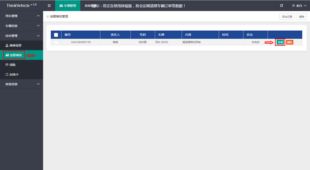Click the 添加记录 button
The height and width of the screenshot is (170, 310).
pos(287,17)
